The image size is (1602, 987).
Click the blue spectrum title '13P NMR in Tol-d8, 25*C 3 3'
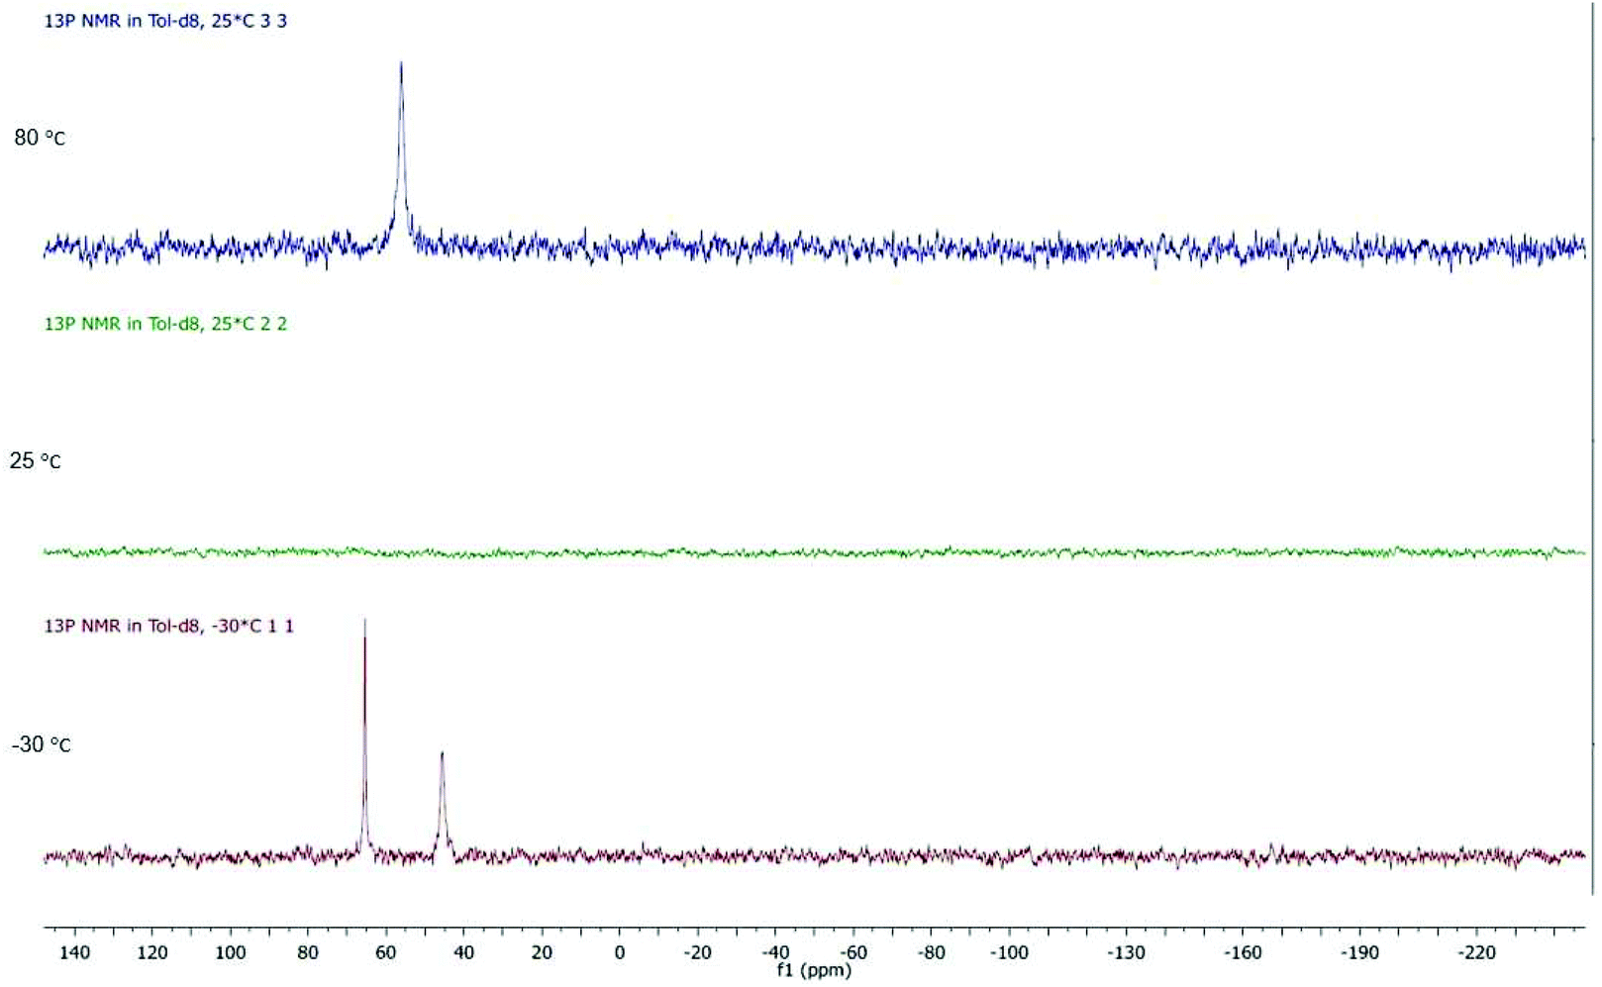tap(165, 20)
